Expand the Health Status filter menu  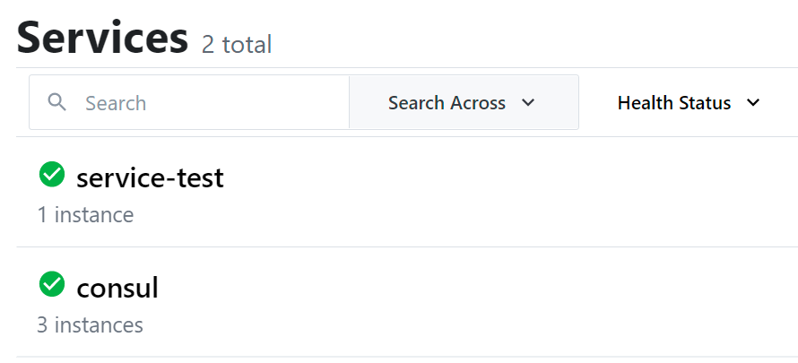(x=689, y=103)
